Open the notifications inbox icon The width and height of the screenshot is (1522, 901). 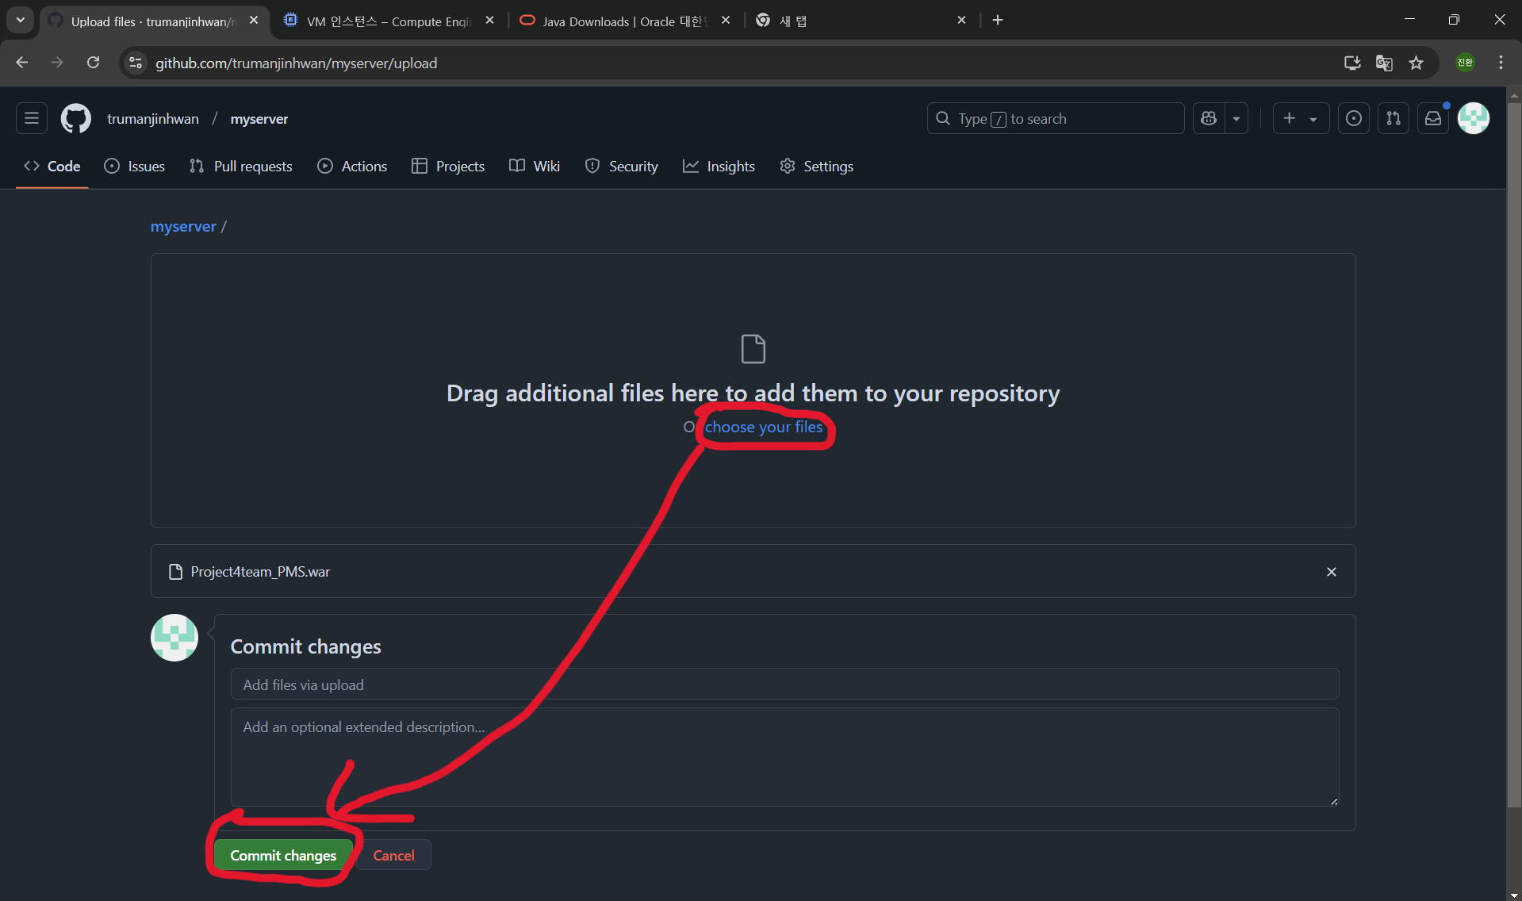click(x=1432, y=119)
